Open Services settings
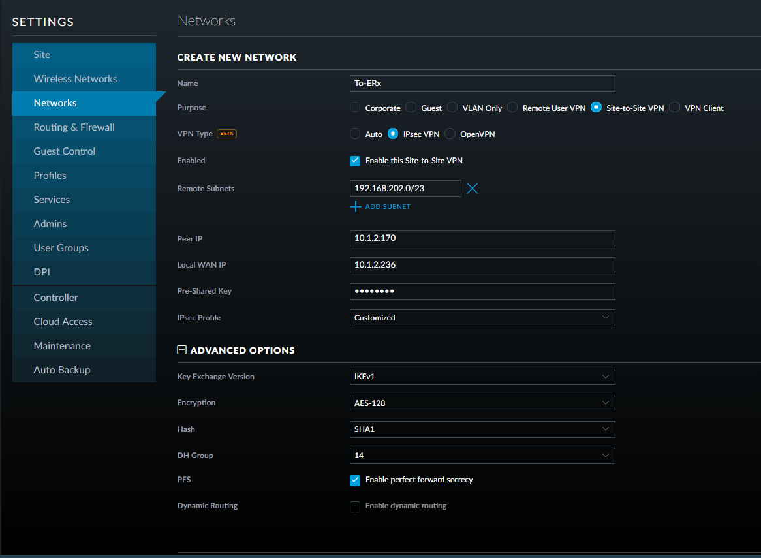761x558 pixels. coord(84,200)
